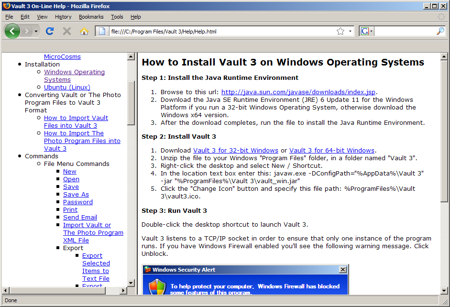The image size is (450, 307).
Task: Open the Save As command link
Action: coord(76,195)
